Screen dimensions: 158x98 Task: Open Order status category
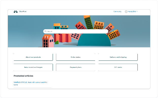[x=75, y=57]
